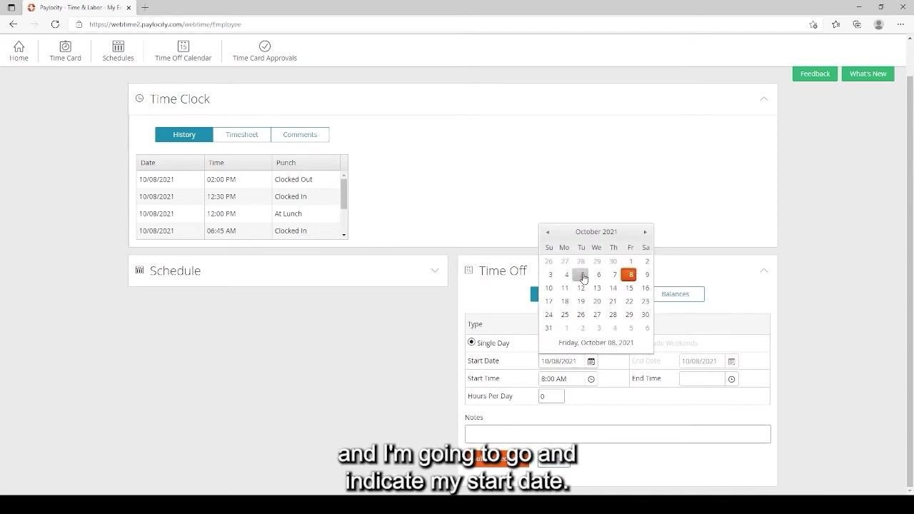Open browser settings ellipsis menu

point(900,24)
